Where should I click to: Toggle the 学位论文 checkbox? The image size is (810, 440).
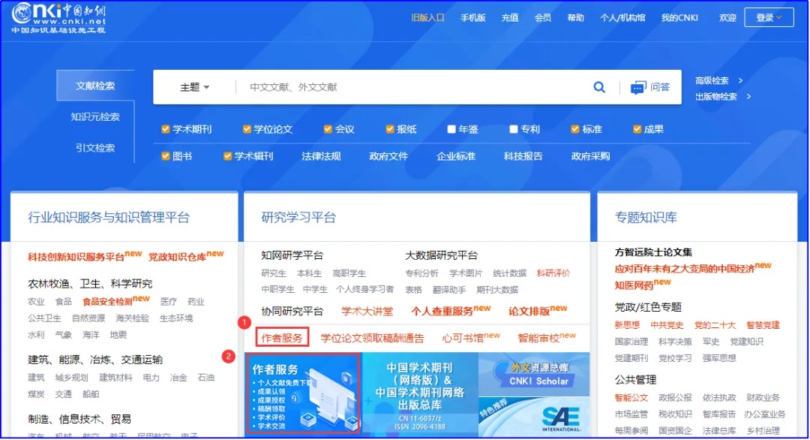(x=247, y=129)
